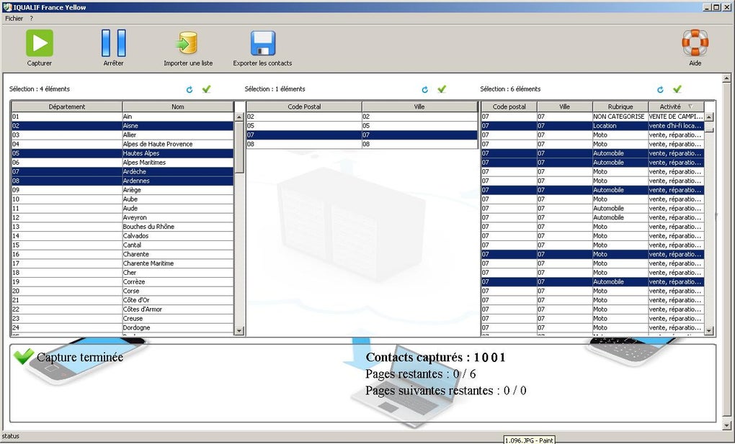Validate the six-element selection checkmark
Viewport: 735px width, 444px height.
(677, 89)
